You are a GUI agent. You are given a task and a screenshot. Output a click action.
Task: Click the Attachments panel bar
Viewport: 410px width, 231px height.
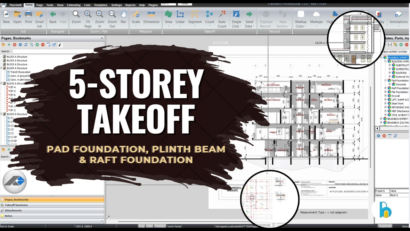[x=19, y=210]
